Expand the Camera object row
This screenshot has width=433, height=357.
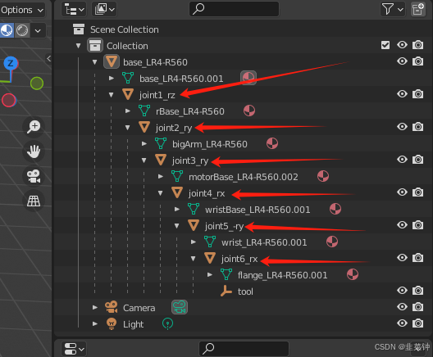coord(95,307)
